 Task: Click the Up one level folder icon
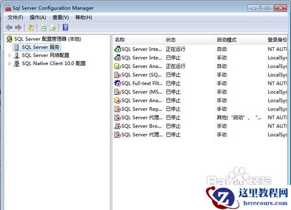(x=31, y=27)
